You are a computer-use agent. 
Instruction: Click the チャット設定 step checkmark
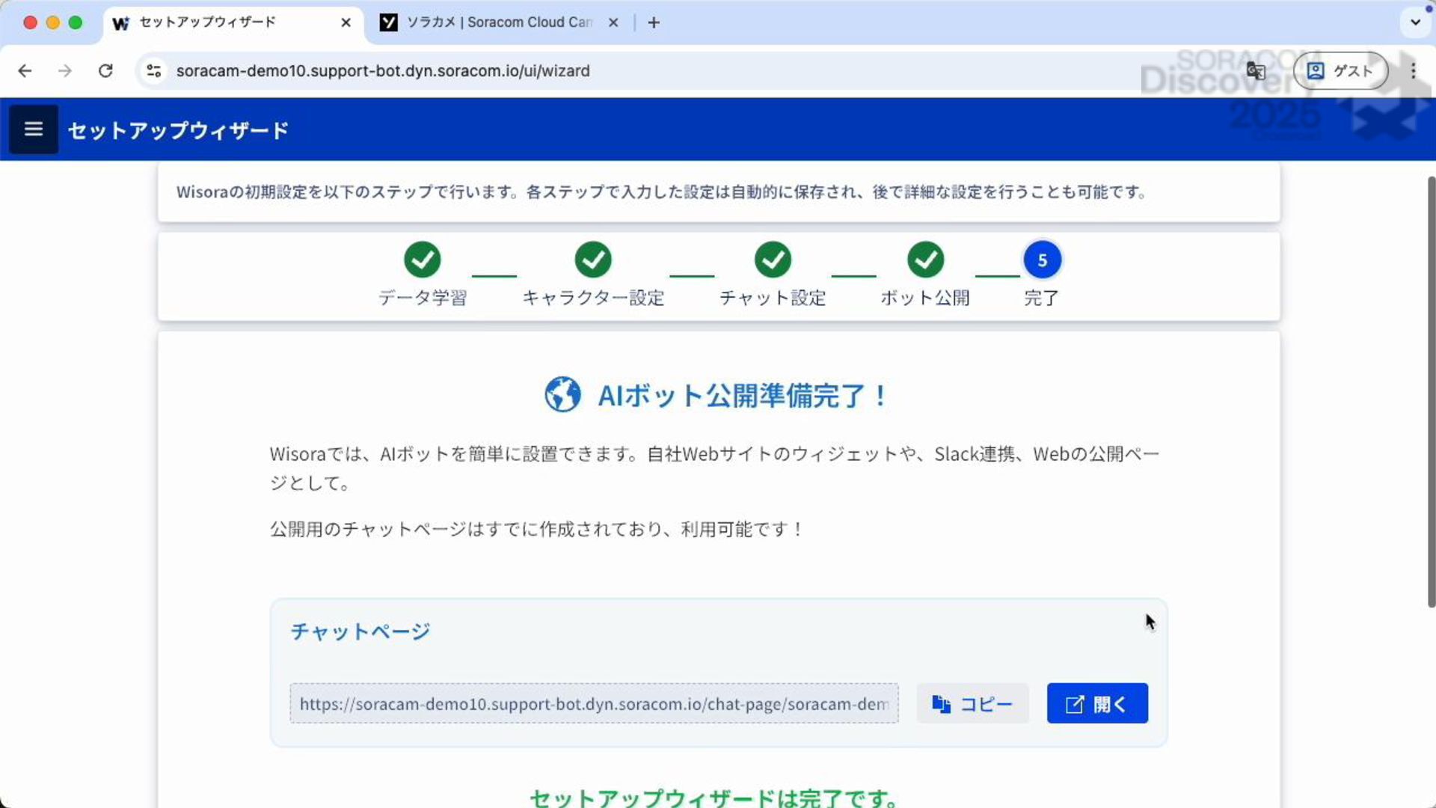point(773,260)
